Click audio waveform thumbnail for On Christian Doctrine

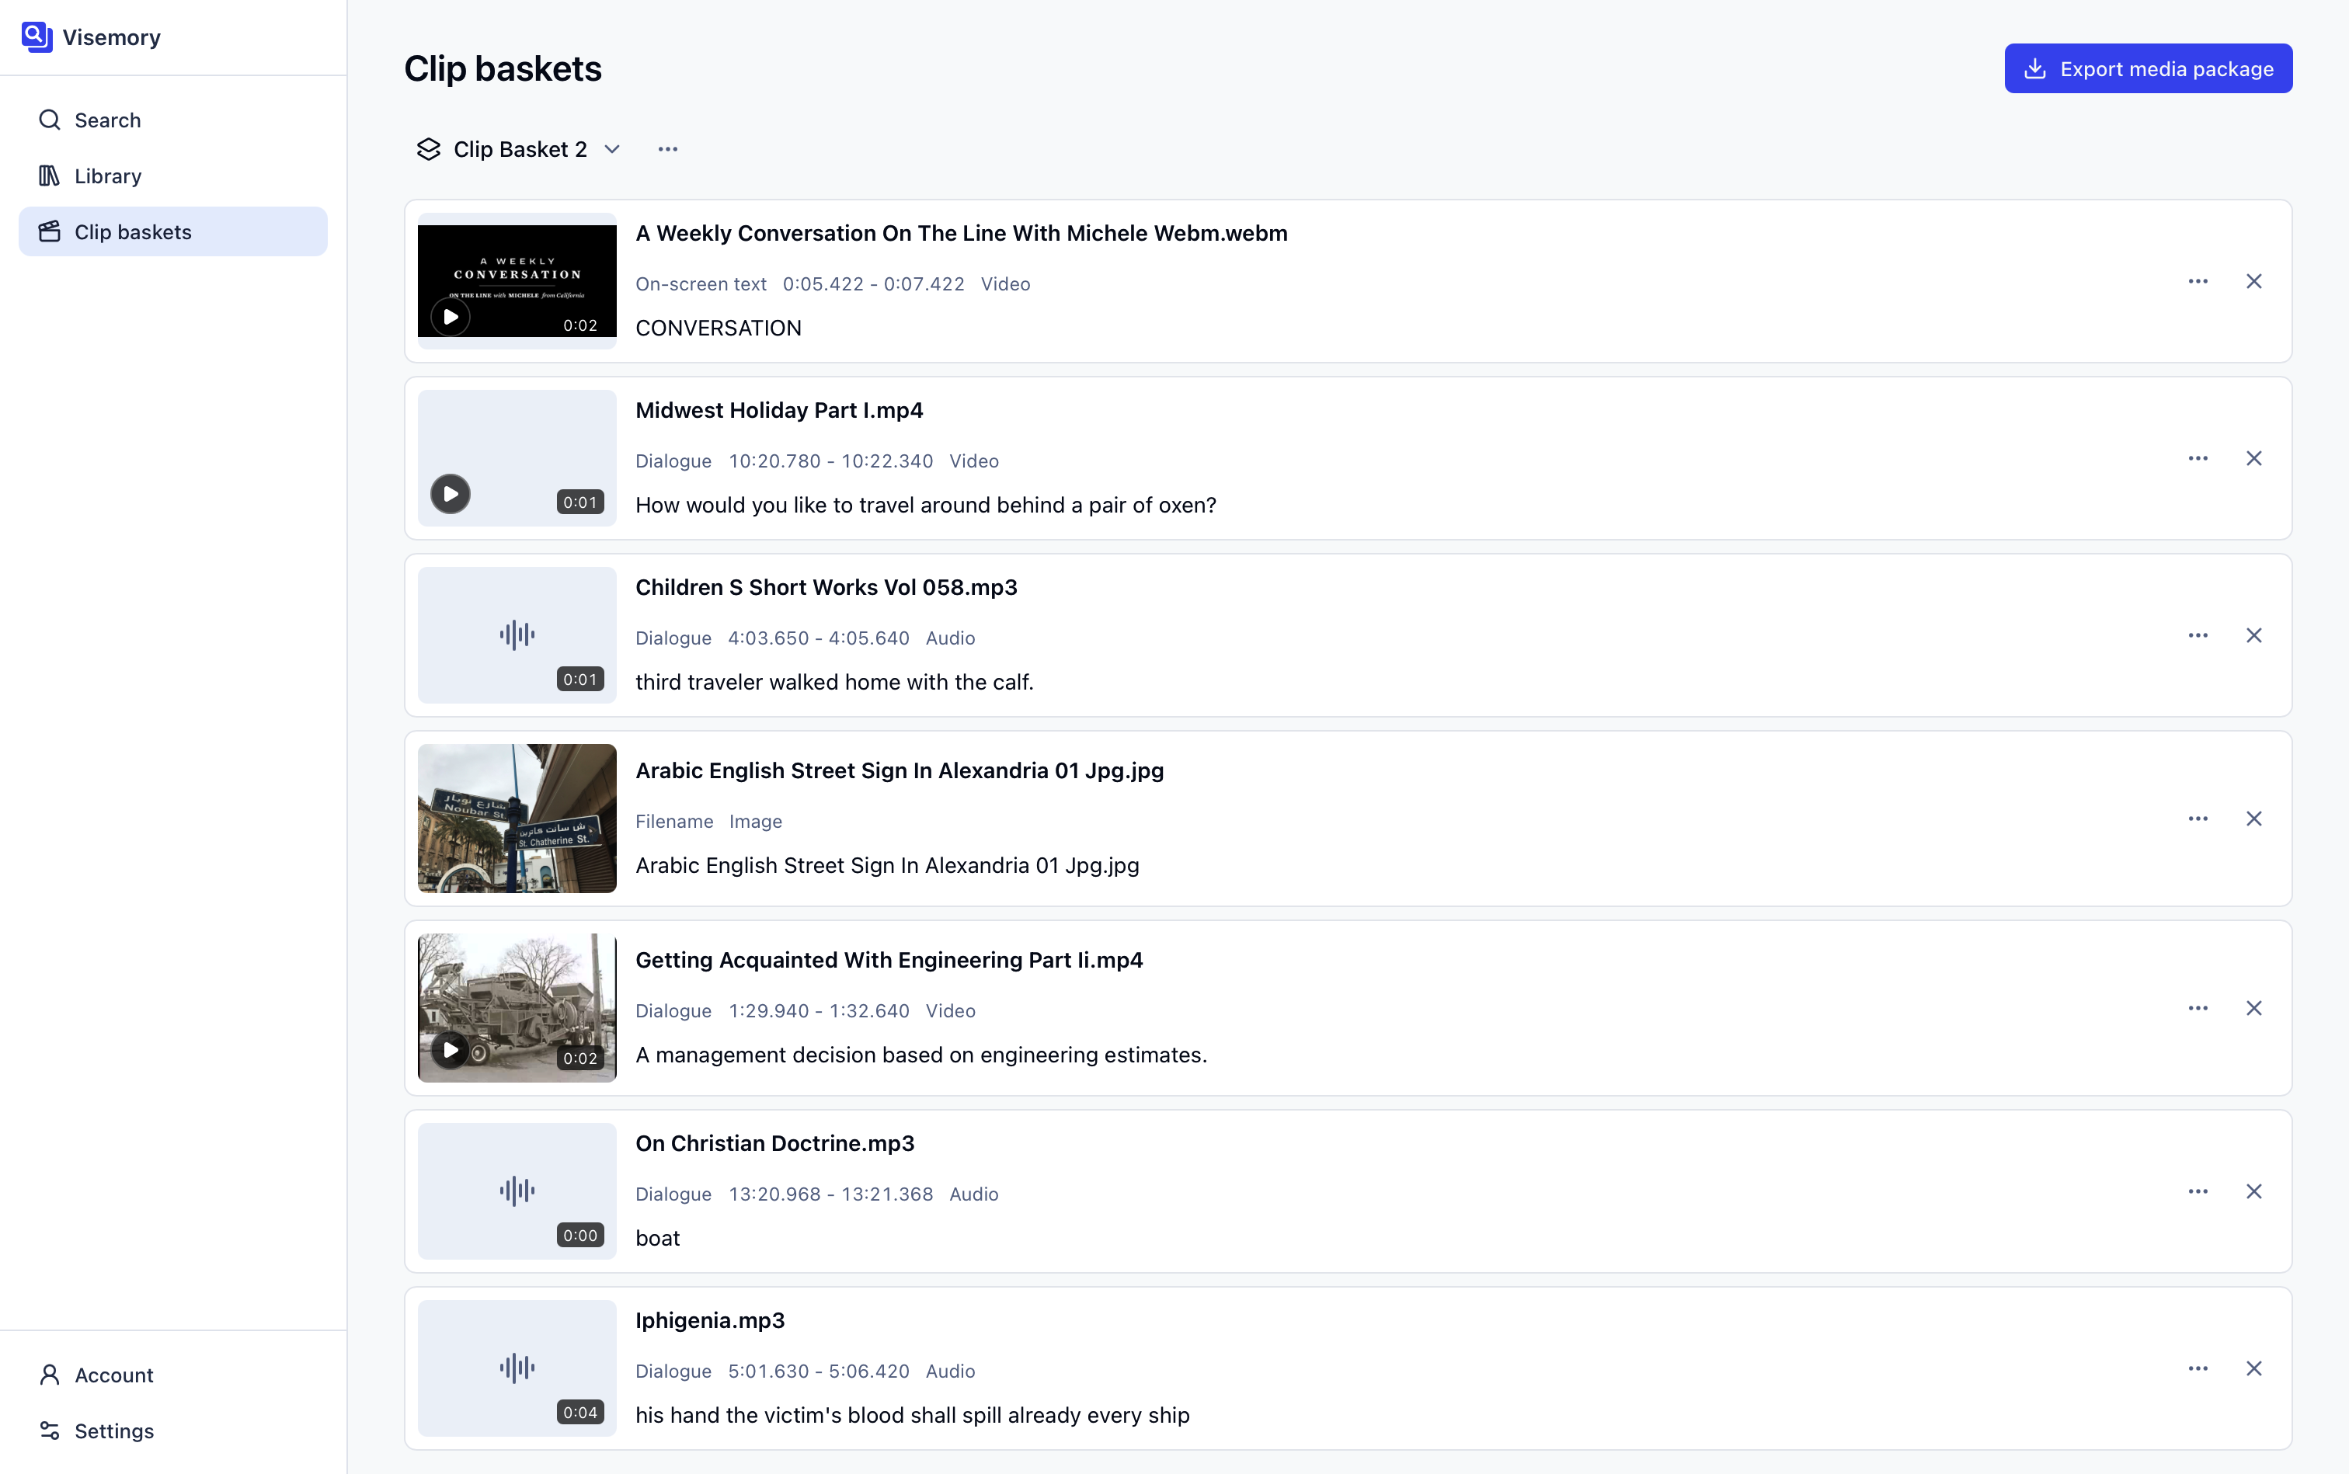click(x=517, y=1191)
